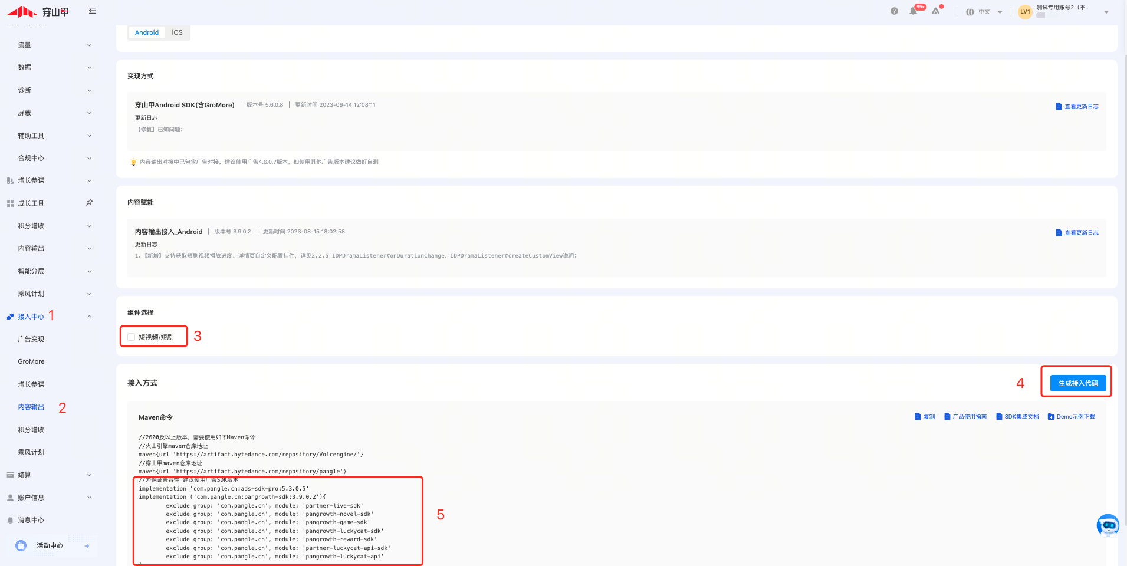This screenshot has height=566, width=1127.
Task: Click the 结算 card icon
Action: tap(10, 475)
